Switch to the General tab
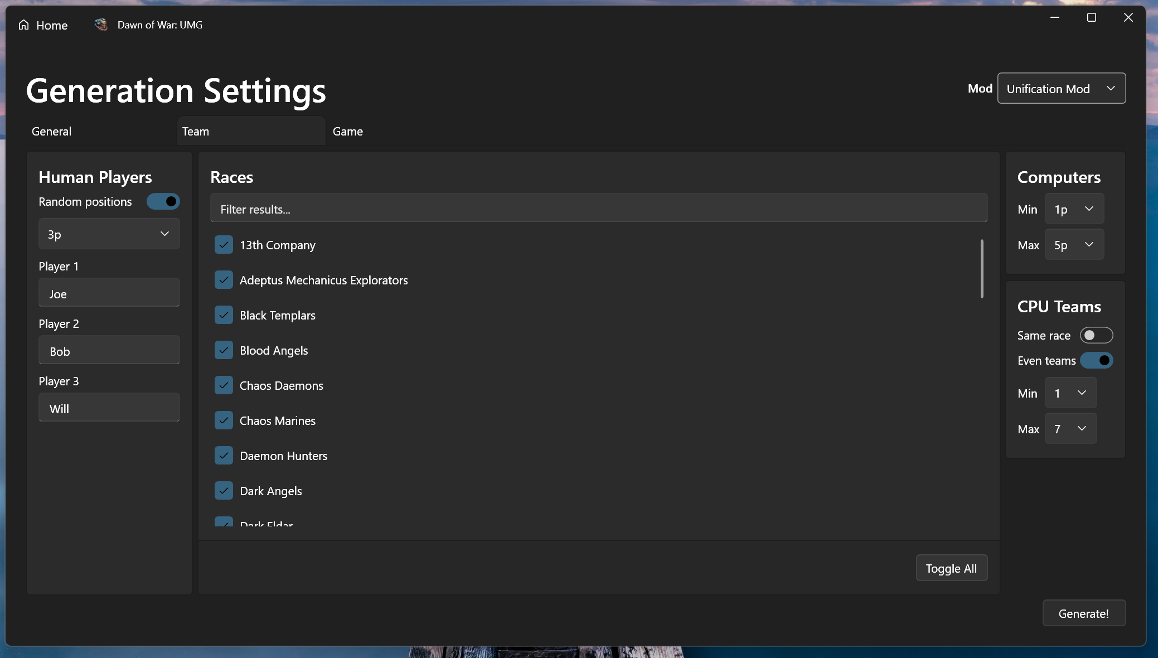1158x658 pixels. pos(52,132)
